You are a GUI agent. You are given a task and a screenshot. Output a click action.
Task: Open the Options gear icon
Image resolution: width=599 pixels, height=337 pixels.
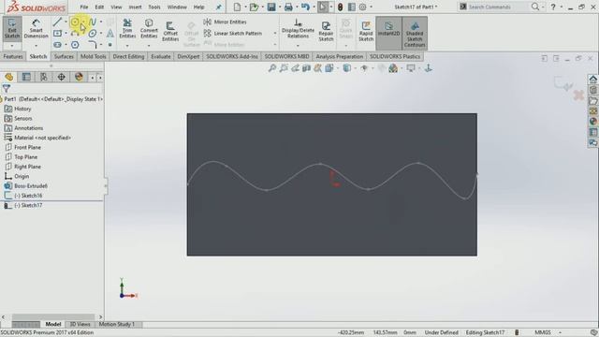[x=362, y=7]
